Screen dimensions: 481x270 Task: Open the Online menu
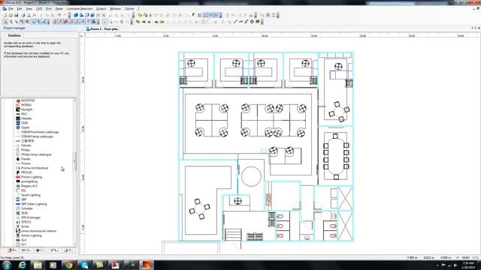[129, 9]
